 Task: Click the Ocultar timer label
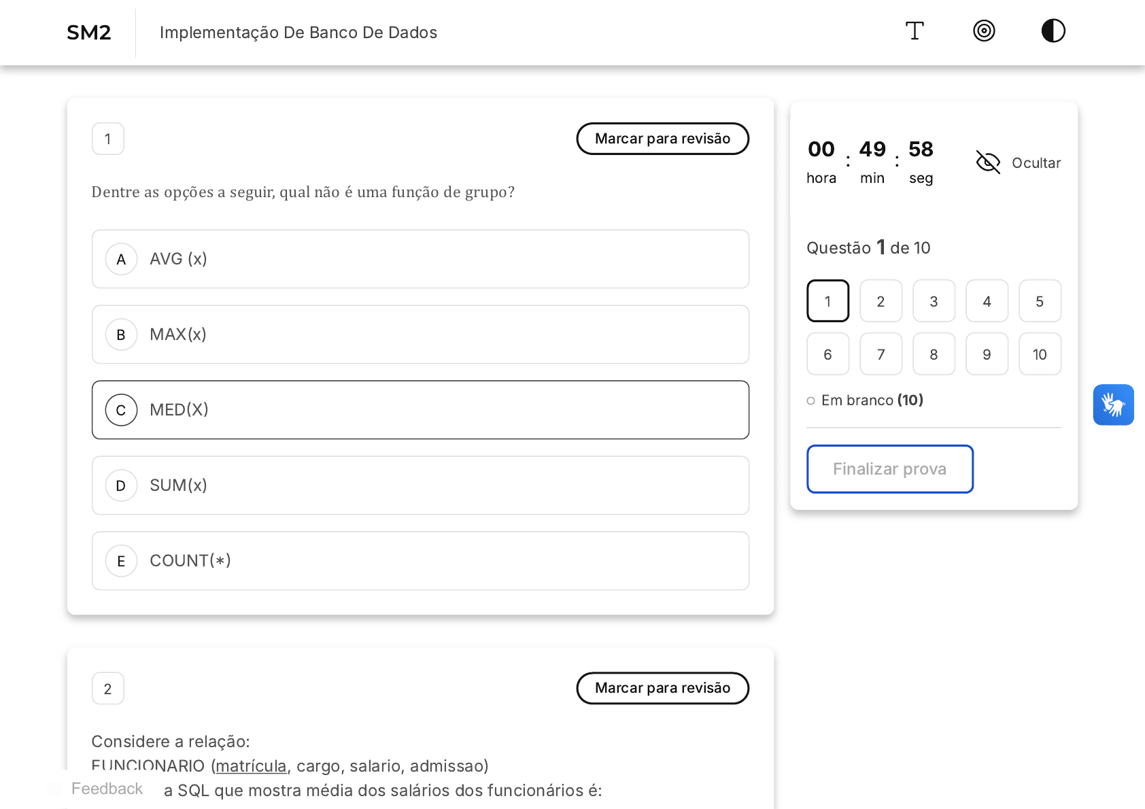[x=1036, y=163]
